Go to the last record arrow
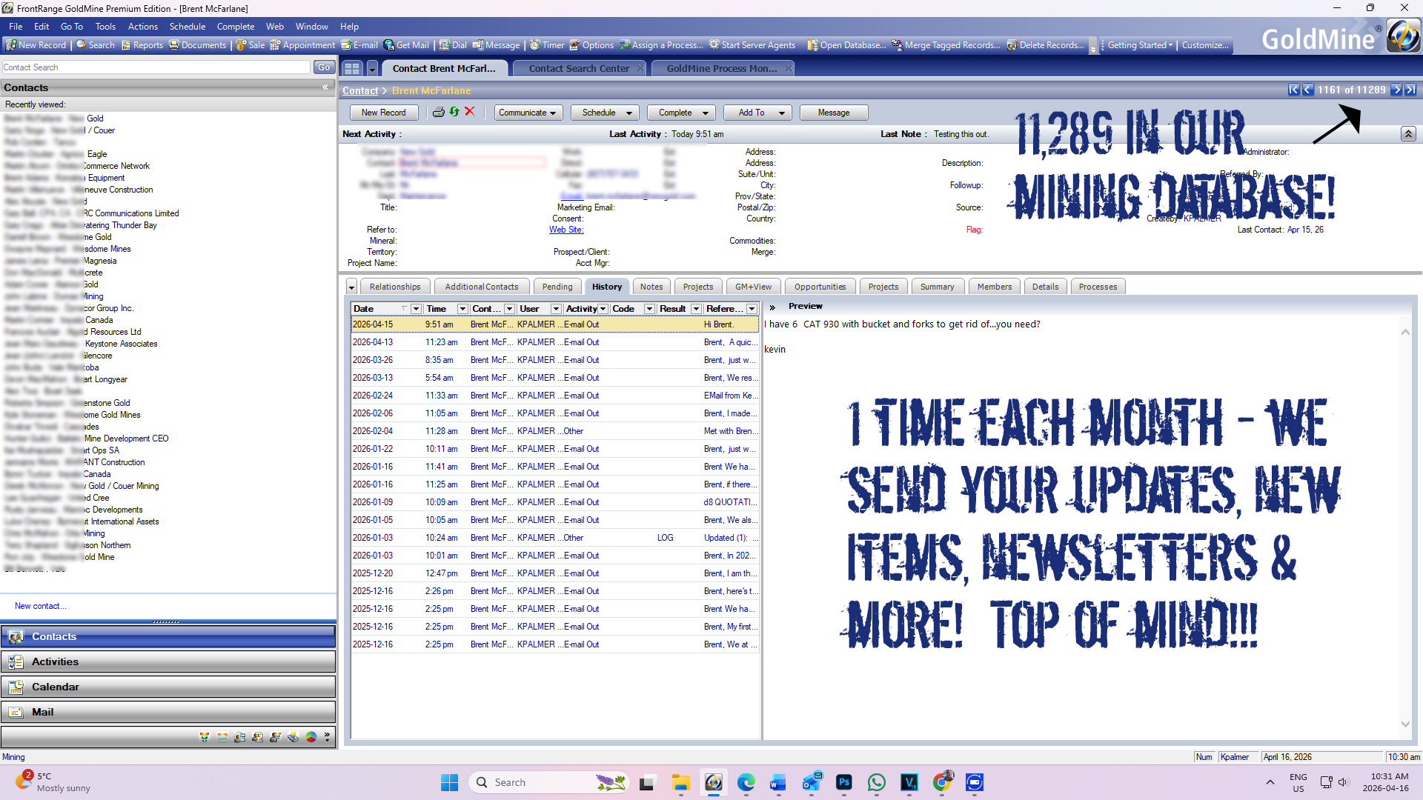The image size is (1423, 800). (x=1410, y=90)
